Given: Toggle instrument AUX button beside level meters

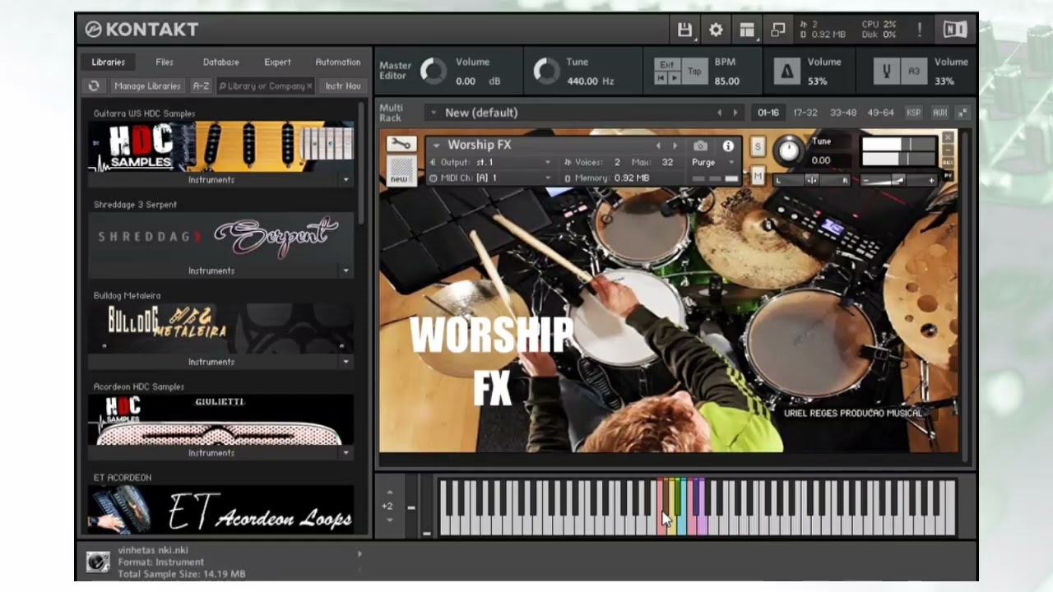Looking at the screenshot, I should pyautogui.click(x=948, y=163).
